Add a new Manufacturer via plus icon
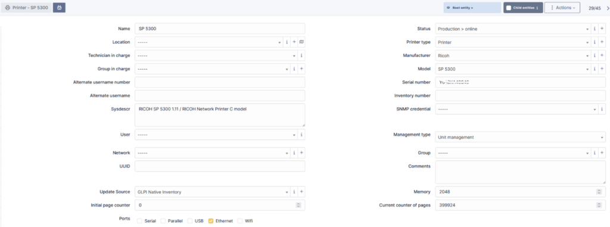The width and height of the screenshot is (610, 227). 602,55
